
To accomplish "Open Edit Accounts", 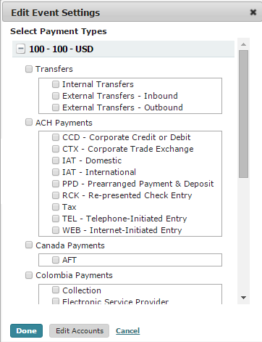I will click(80, 330).
